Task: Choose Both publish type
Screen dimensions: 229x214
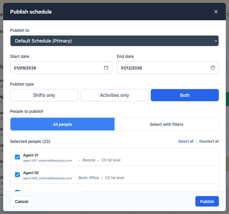Action: [x=185, y=95]
